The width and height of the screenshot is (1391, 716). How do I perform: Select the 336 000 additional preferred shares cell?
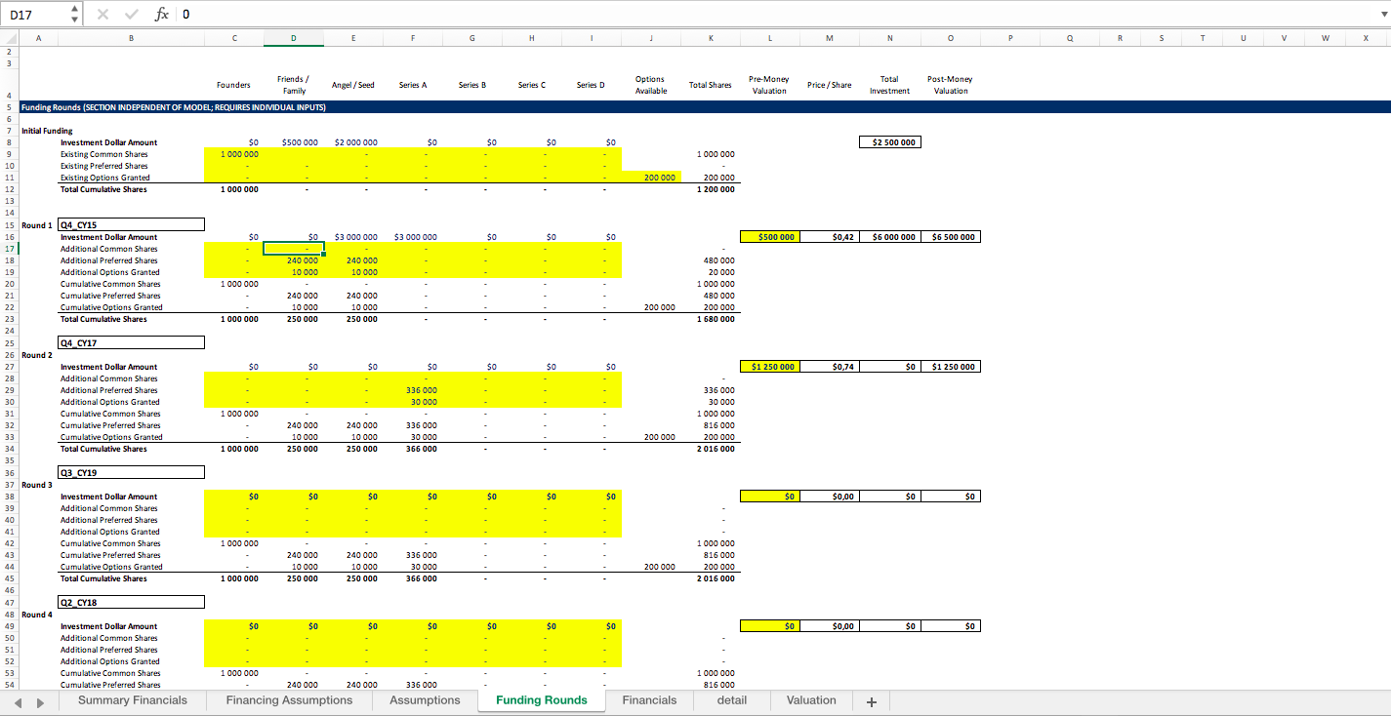tap(413, 390)
